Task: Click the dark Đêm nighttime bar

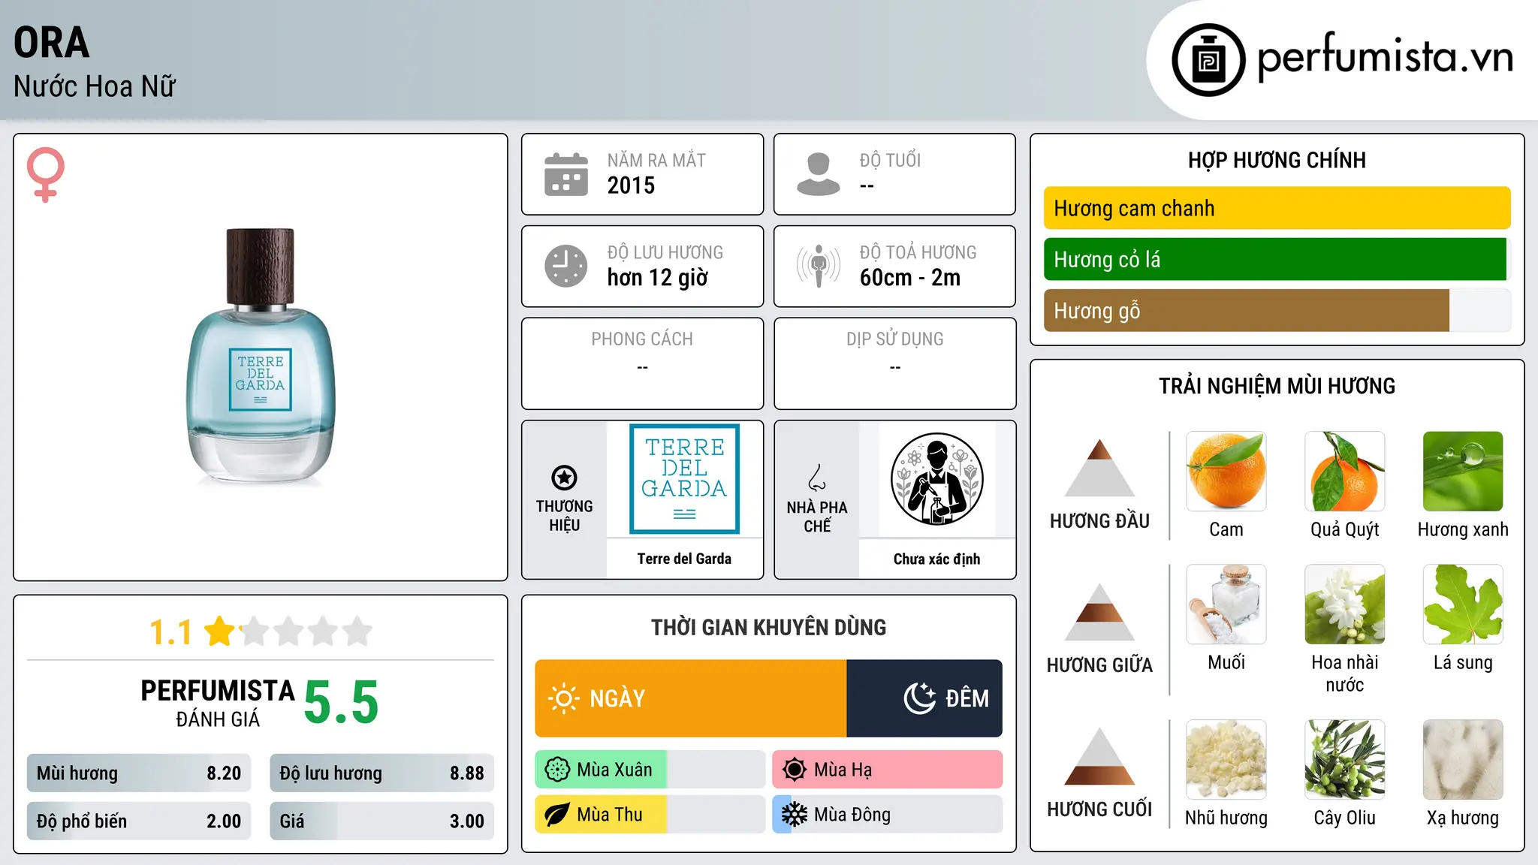Action: point(924,698)
